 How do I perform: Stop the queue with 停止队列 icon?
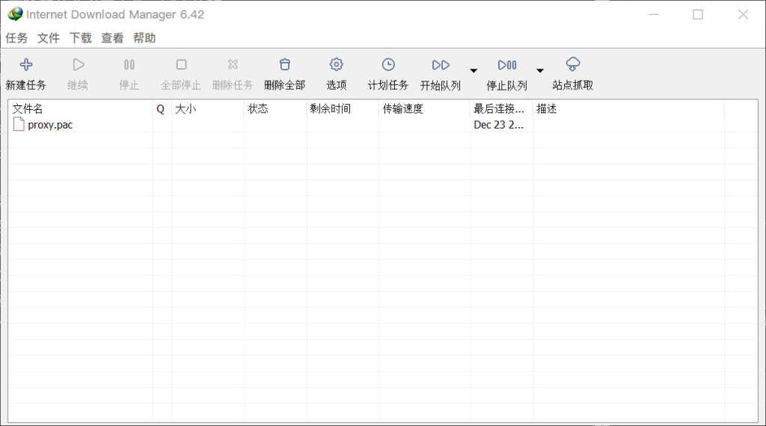click(x=506, y=65)
